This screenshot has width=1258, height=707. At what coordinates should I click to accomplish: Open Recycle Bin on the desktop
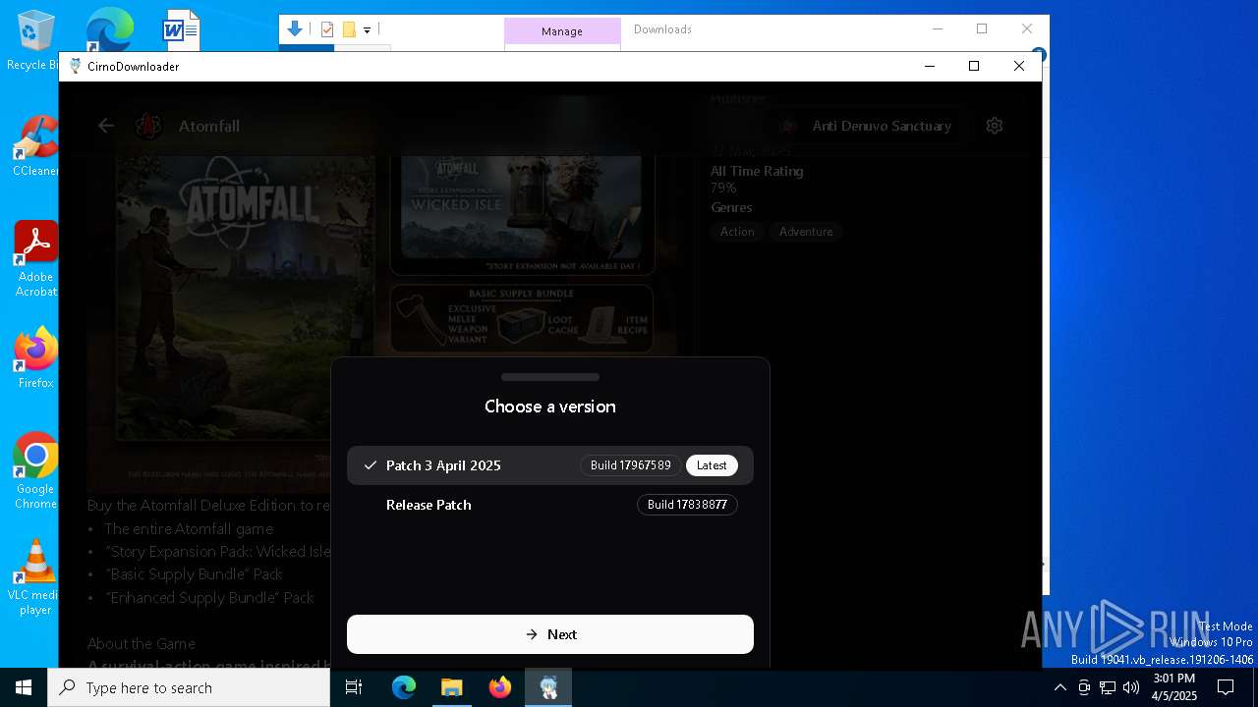pos(35,39)
